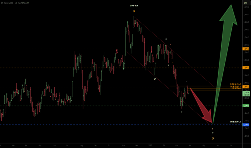This screenshot has width=251, height=148.
Task: Click the Aug label on time axis
Action: click(82, 145)
